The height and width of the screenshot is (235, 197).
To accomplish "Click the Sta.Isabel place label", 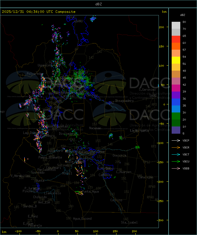I will [x=129, y=222].
